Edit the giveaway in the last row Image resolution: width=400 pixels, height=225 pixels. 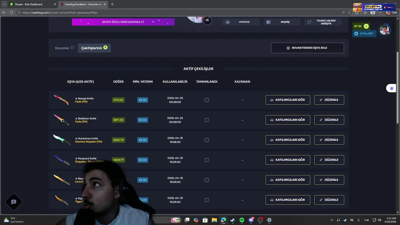[x=329, y=200]
